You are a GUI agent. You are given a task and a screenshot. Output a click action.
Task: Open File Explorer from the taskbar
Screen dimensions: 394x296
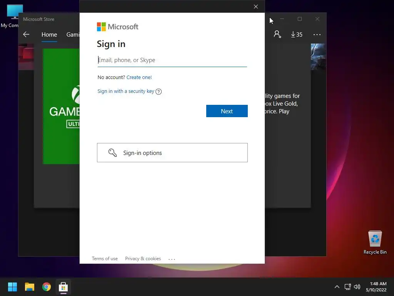point(29,287)
